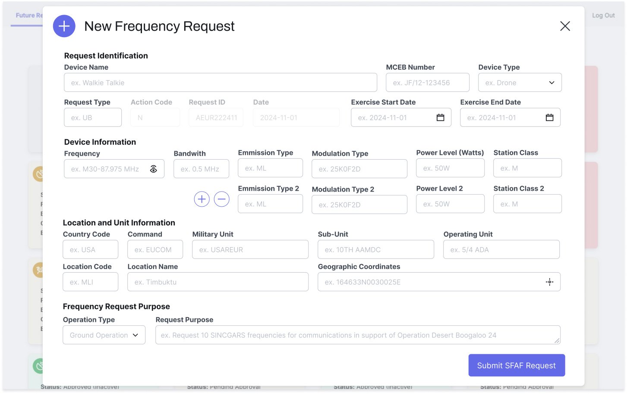The height and width of the screenshot is (394, 627).
Task: Click the Submit SFAF Request button
Action: [517, 366]
